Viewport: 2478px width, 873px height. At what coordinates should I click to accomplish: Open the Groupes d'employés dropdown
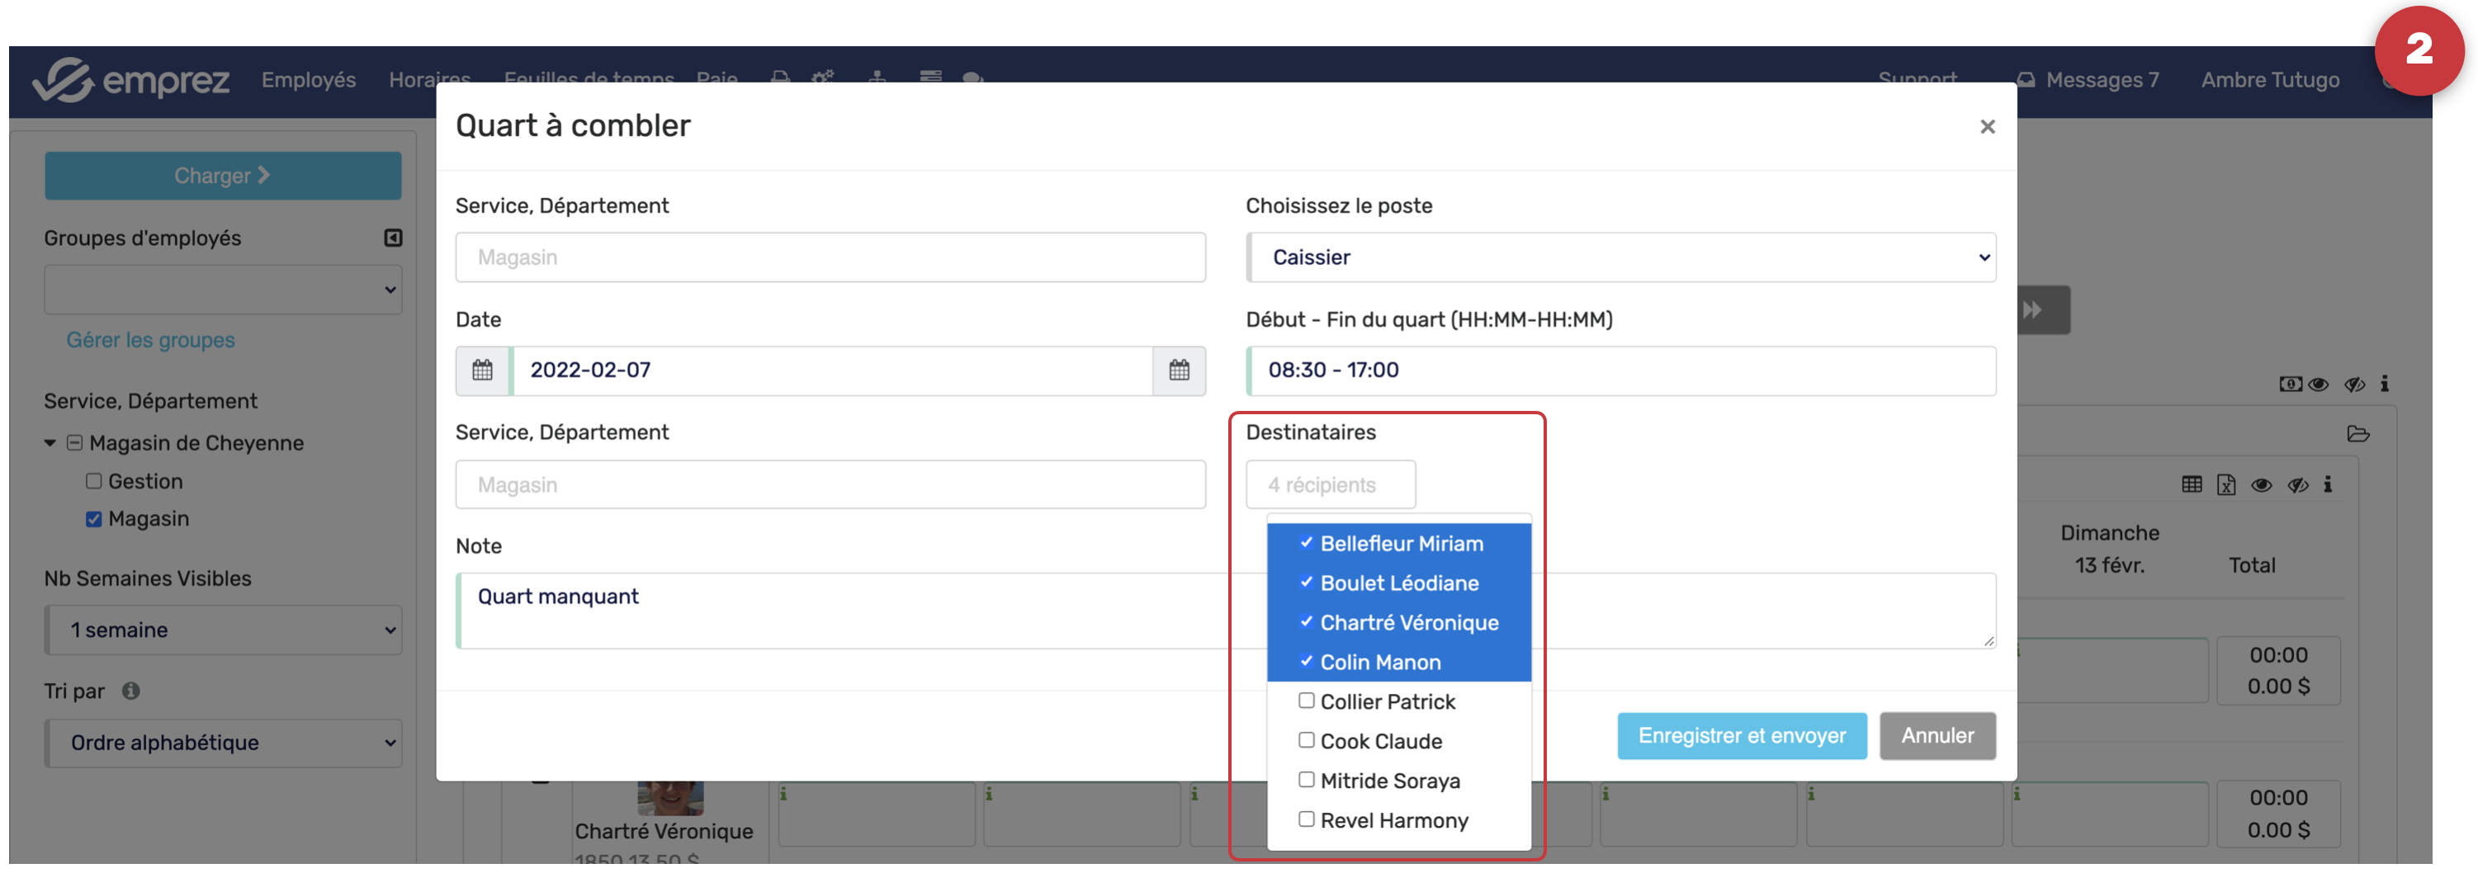(223, 290)
